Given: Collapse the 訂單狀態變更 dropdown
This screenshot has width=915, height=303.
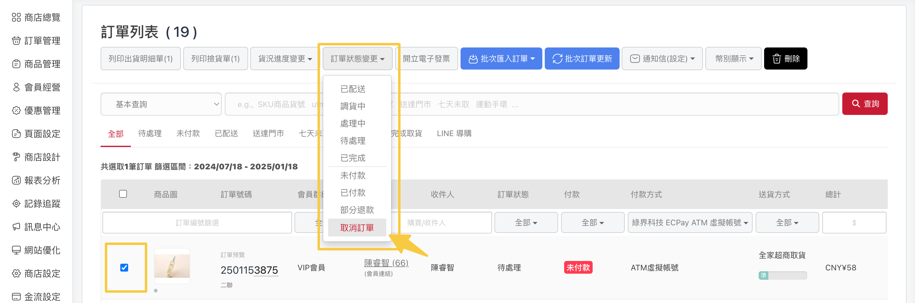Looking at the screenshot, I should 357,59.
